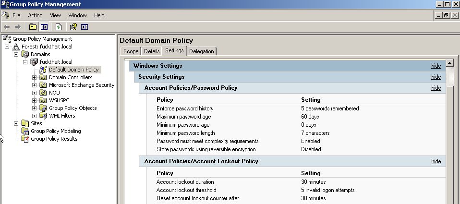Click the WMI Filters folder icon

coord(43,116)
